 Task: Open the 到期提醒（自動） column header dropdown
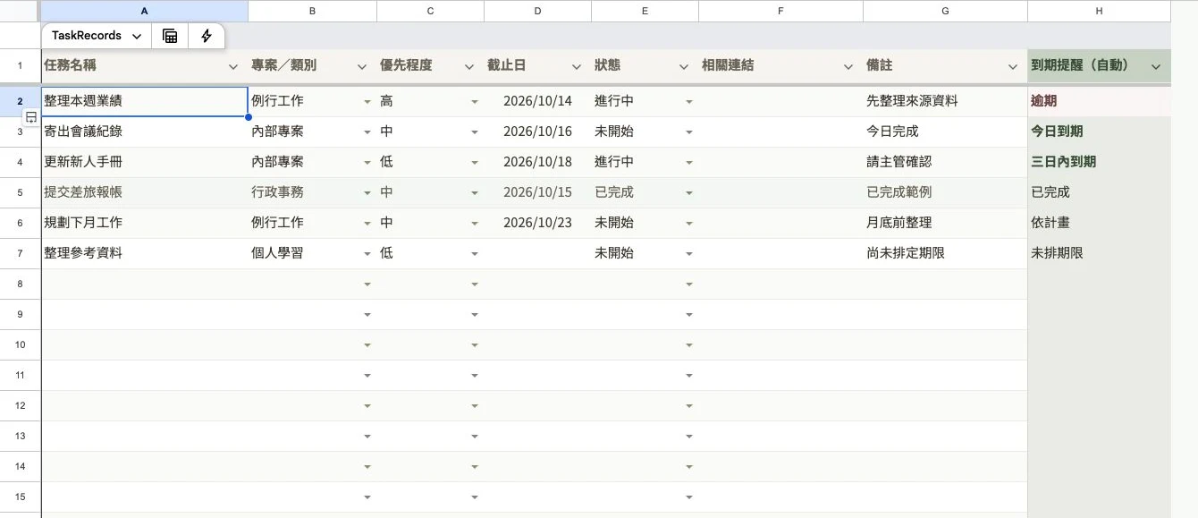pos(1156,66)
